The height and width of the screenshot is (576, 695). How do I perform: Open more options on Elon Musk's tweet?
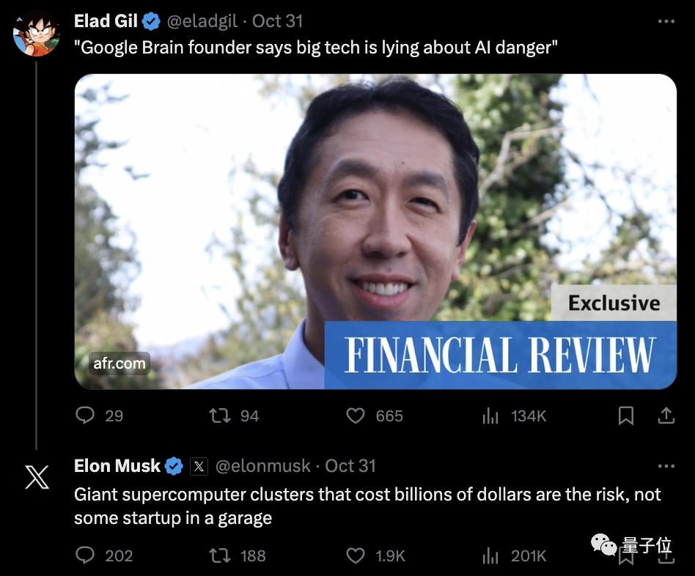(x=666, y=466)
